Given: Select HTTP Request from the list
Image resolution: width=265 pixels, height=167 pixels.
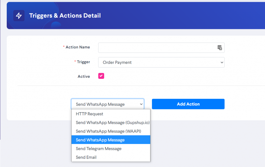Looking at the screenshot, I should pyautogui.click(x=111, y=114).
